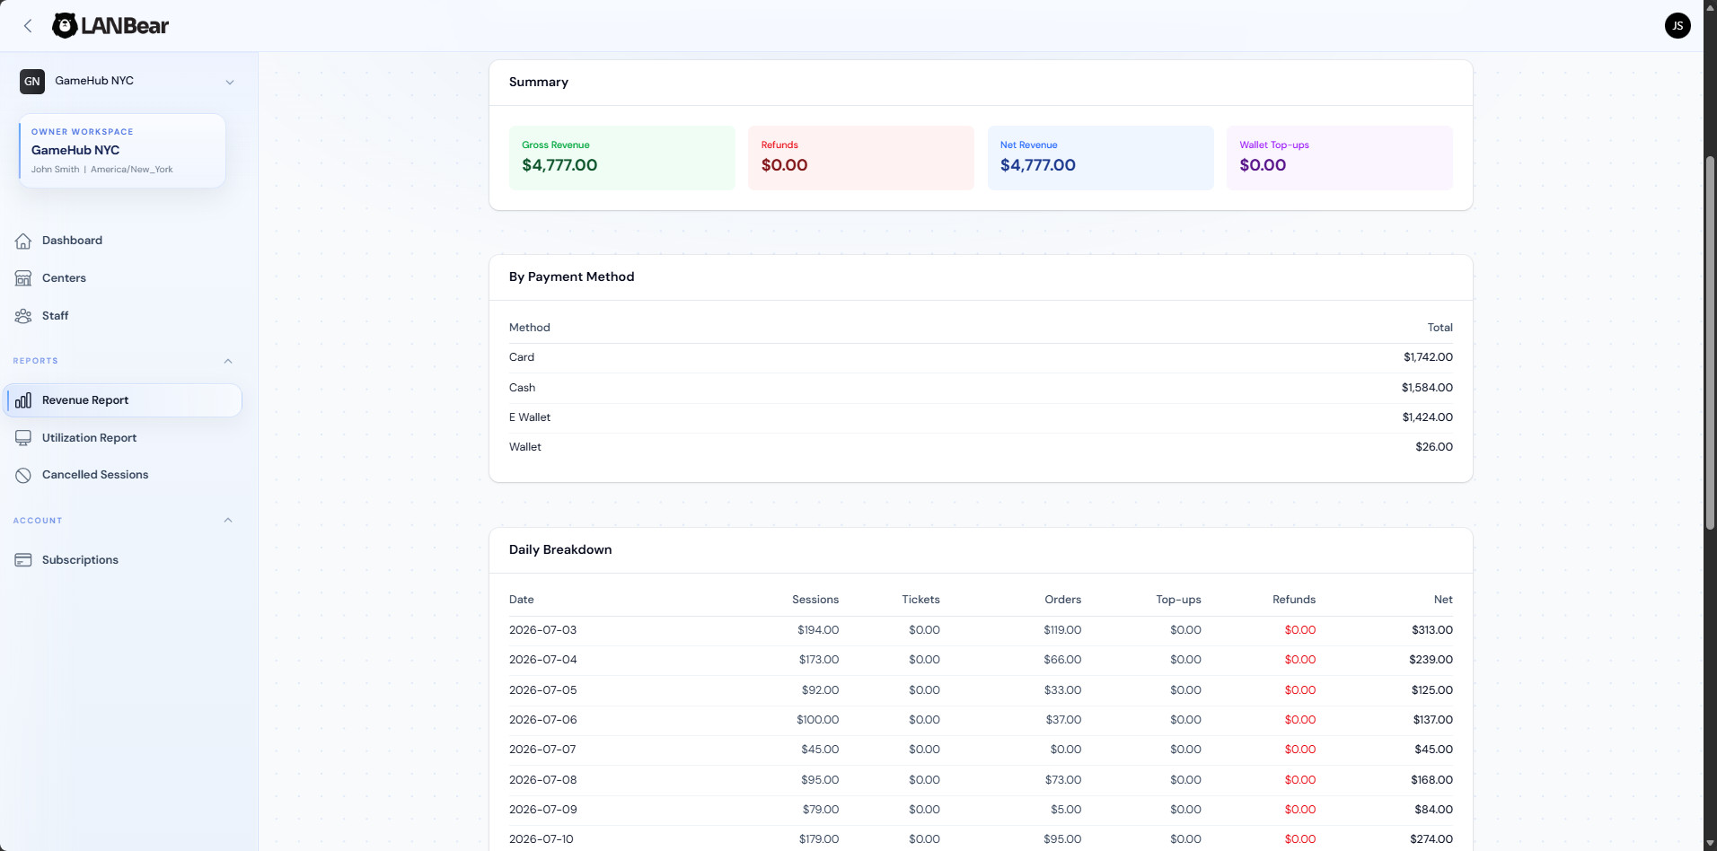Click the Method column header
This screenshot has height=851, width=1717.
(x=529, y=328)
